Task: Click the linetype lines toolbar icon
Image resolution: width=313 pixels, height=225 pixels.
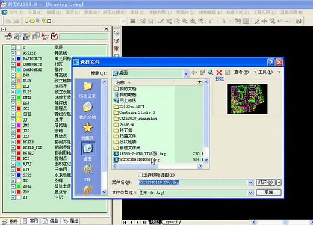Action: point(133,21)
